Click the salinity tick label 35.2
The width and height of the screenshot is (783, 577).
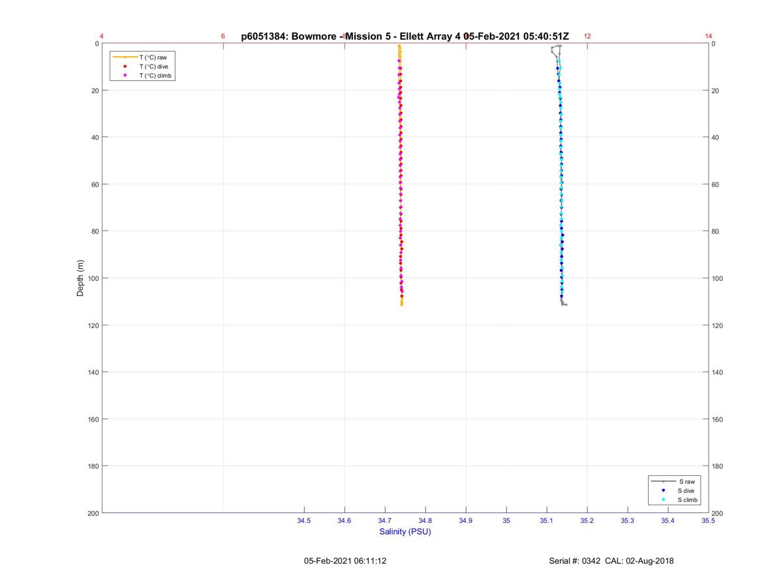[x=587, y=521]
